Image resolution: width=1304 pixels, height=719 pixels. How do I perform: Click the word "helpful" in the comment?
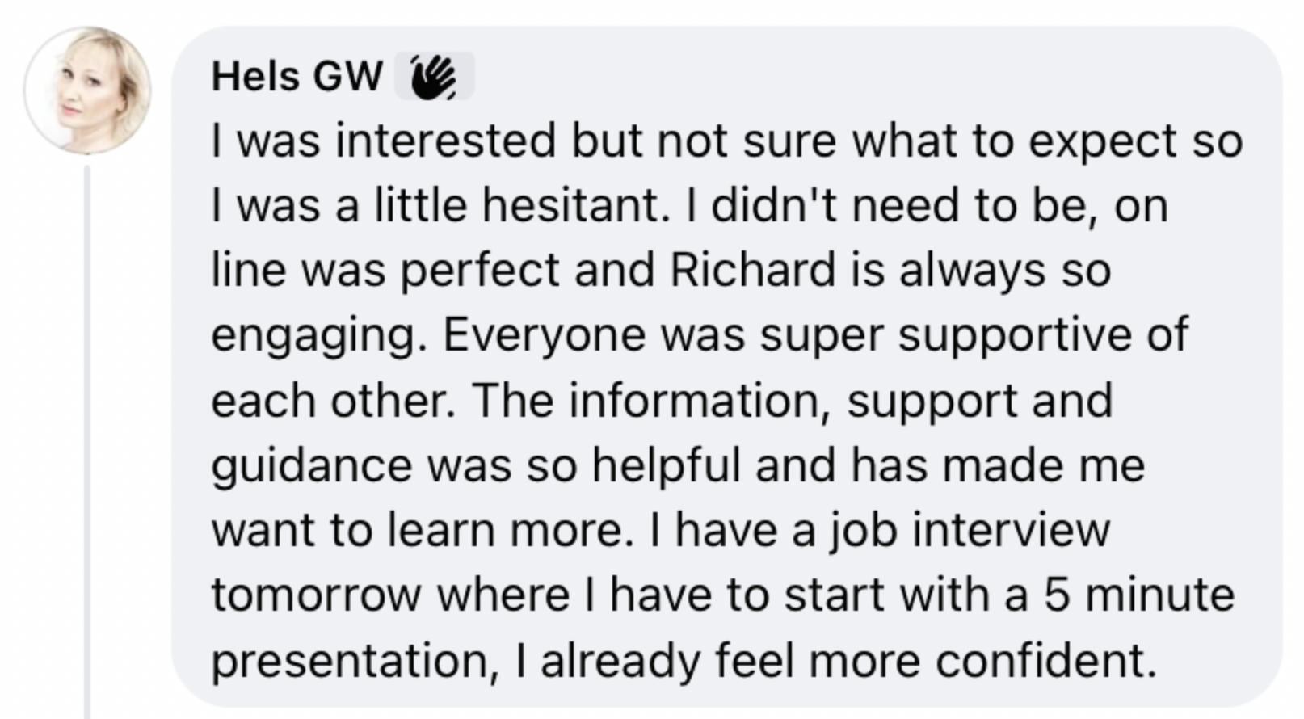[666, 466]
